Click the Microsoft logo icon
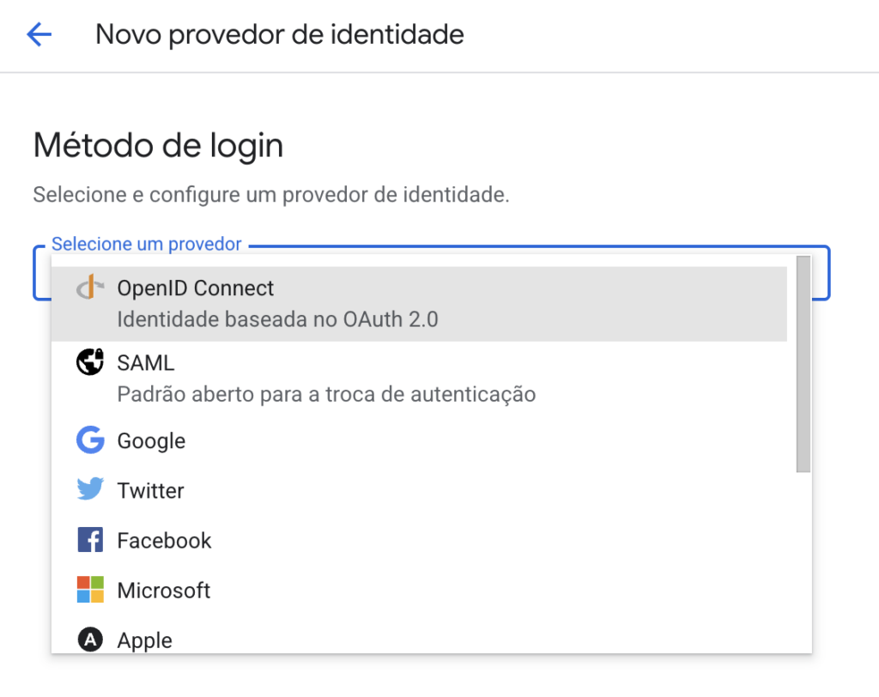Viewport: 879px width, 697px height. [90, 591]
